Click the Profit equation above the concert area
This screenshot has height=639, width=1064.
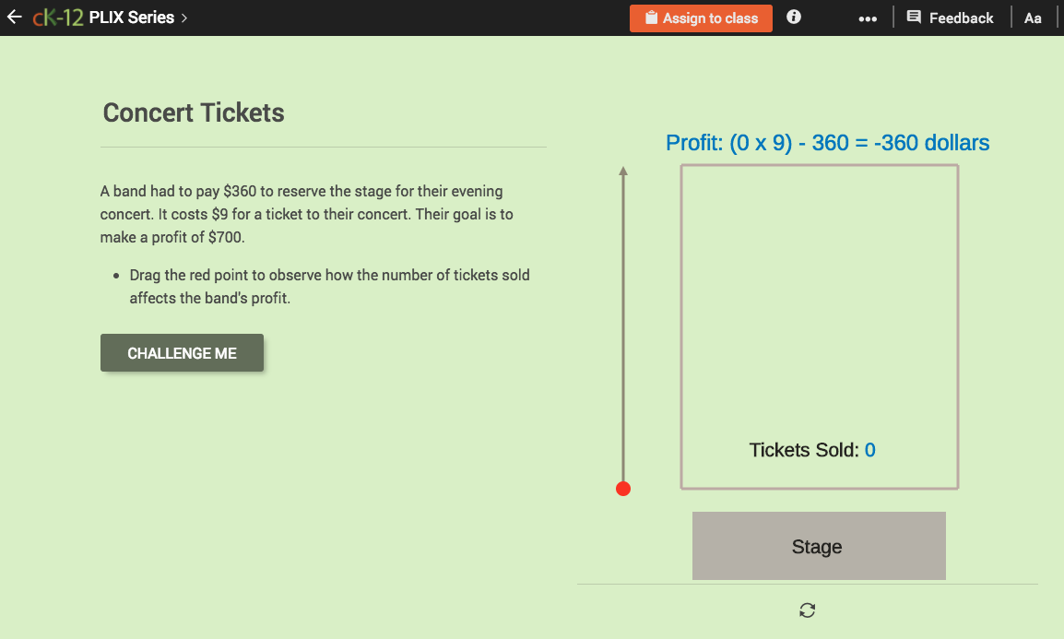tap(827, 143)
